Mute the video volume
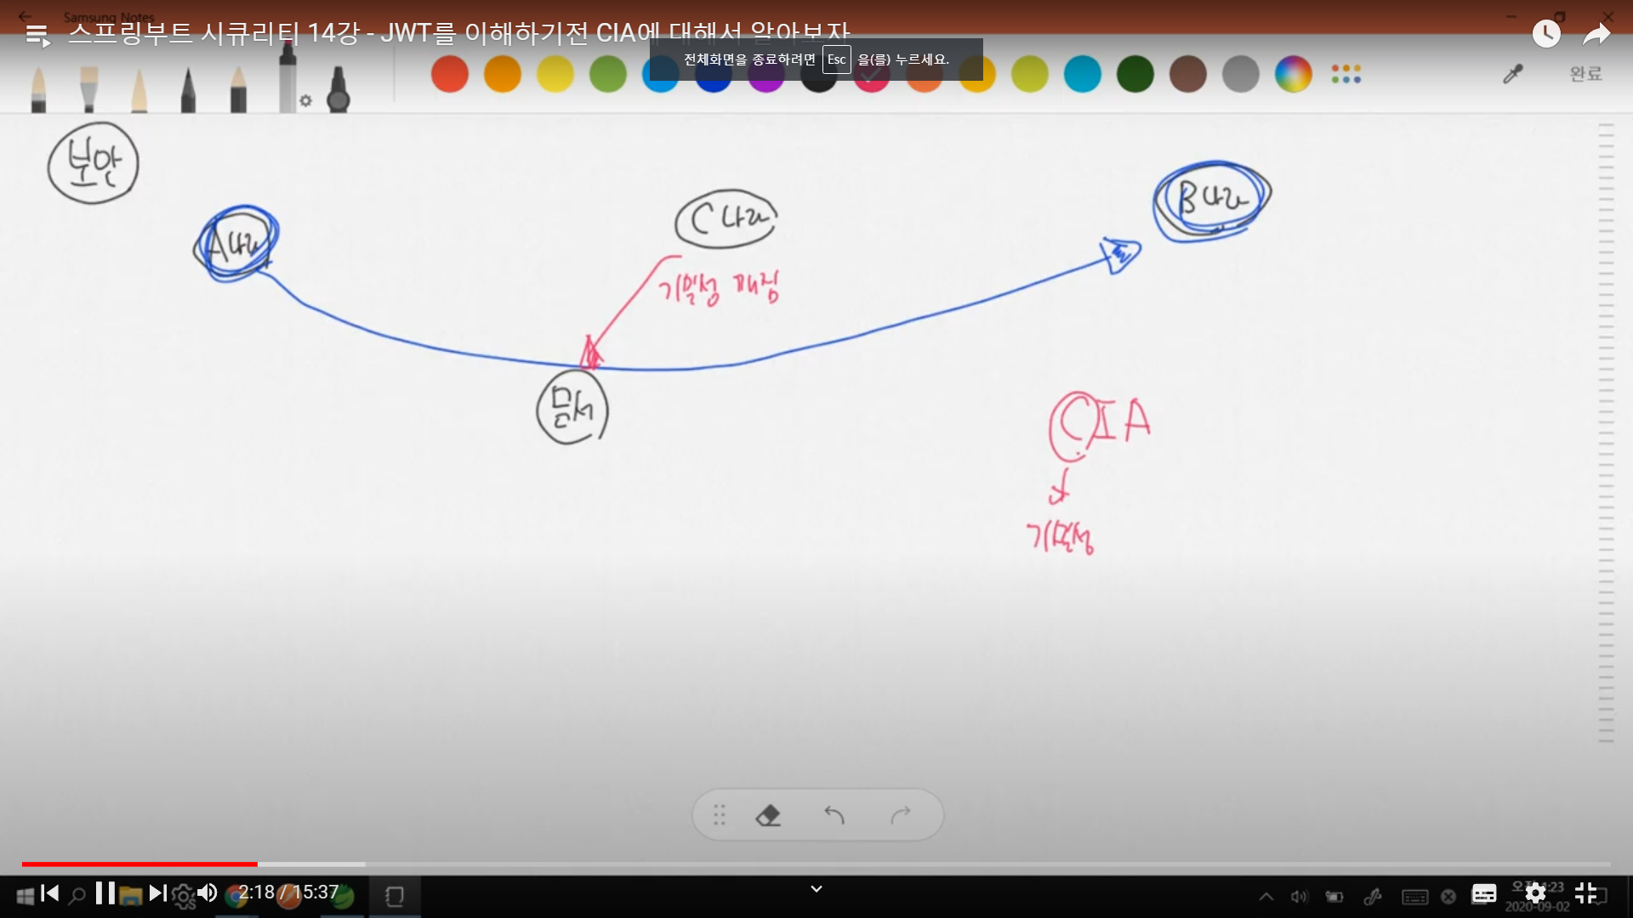 click(207, 893)
